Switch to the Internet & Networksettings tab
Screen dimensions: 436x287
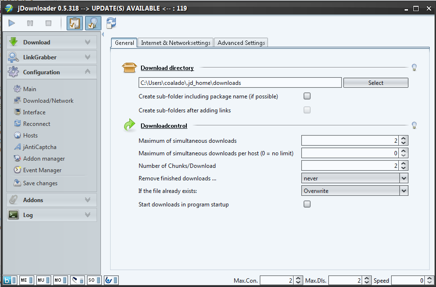(x=175, y=42)
